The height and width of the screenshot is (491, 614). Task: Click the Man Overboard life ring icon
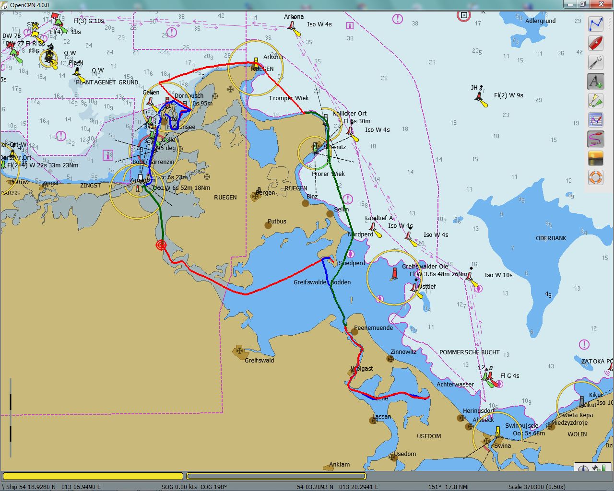pos(595,177)
